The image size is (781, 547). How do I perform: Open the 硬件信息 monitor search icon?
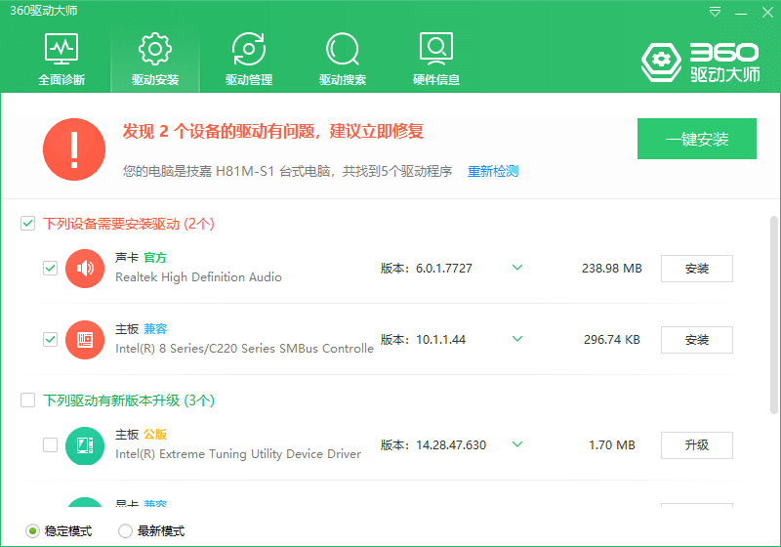pos(436,48)
